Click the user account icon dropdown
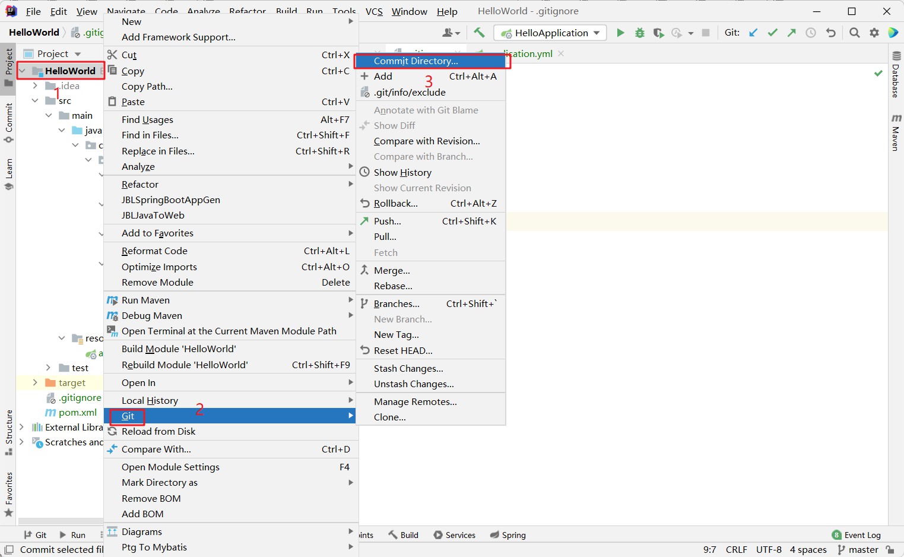 coord(451,33)
